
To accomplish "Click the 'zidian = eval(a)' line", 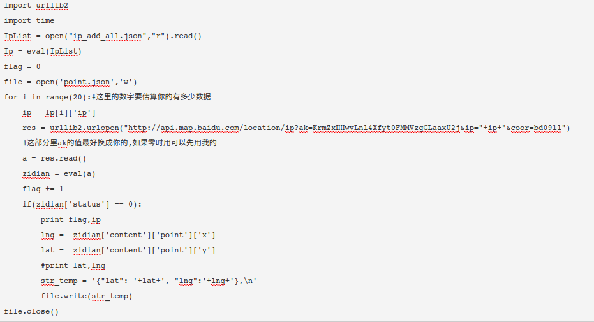I will (59, 174).
